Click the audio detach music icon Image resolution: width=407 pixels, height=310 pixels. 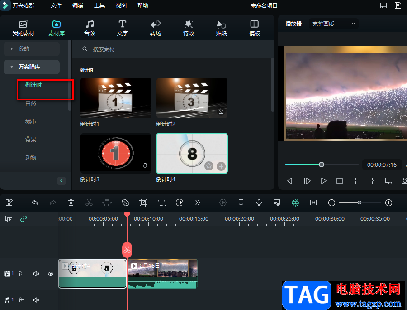coord(107,203)
